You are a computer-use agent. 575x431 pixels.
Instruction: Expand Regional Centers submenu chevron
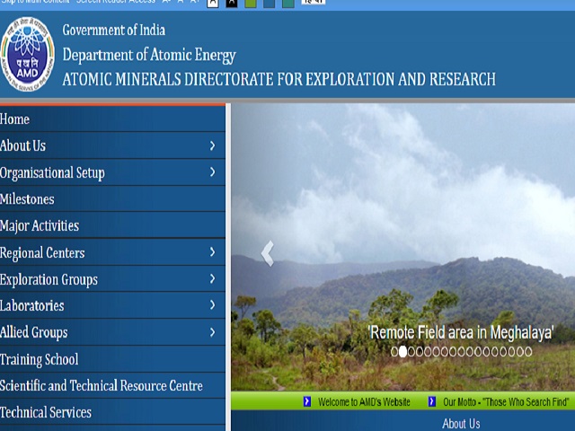(x=212, y=252)
